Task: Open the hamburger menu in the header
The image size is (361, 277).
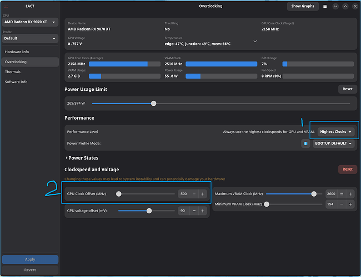Action: pyautogui.click(x=325, y=7)
